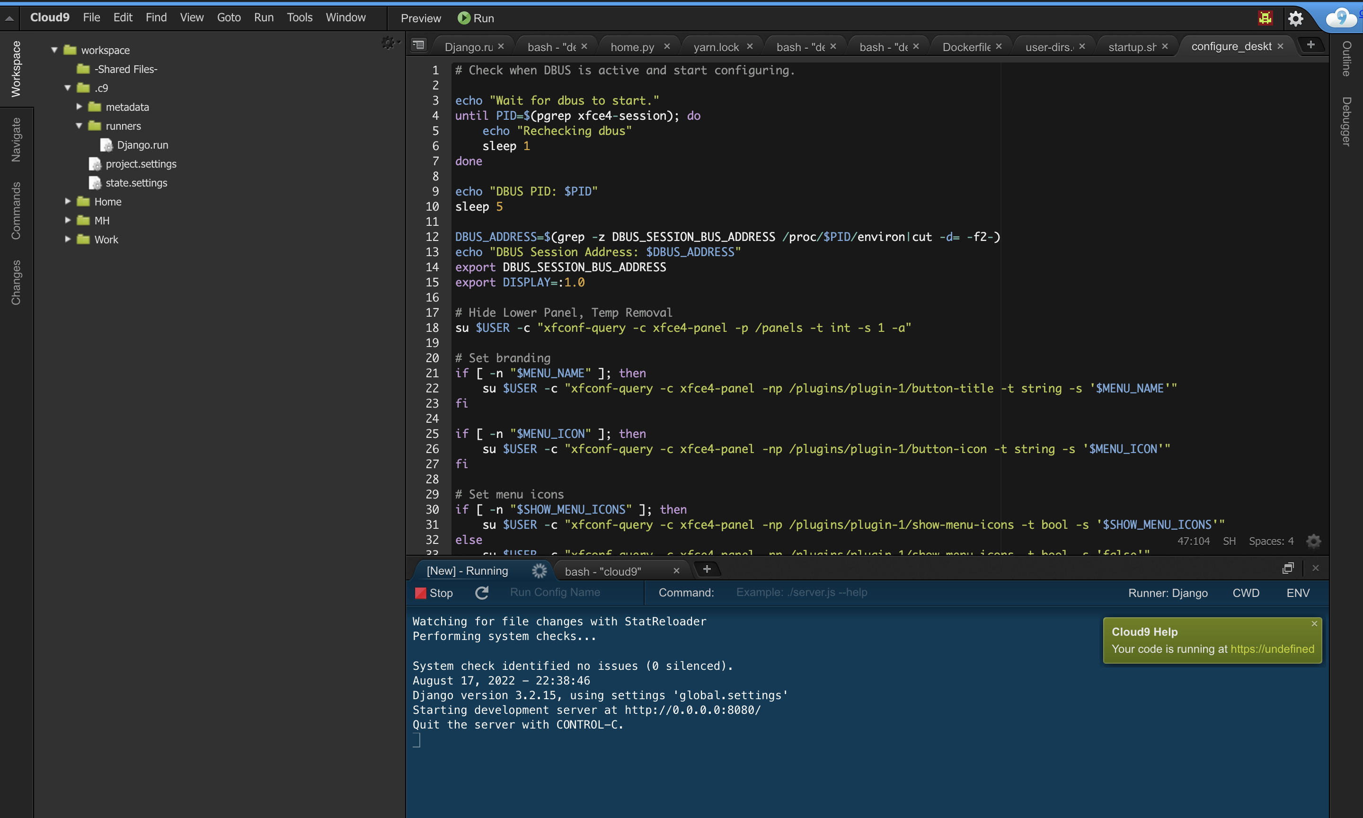
Task: Open the file tree settings gear
Action: (389, 43)
